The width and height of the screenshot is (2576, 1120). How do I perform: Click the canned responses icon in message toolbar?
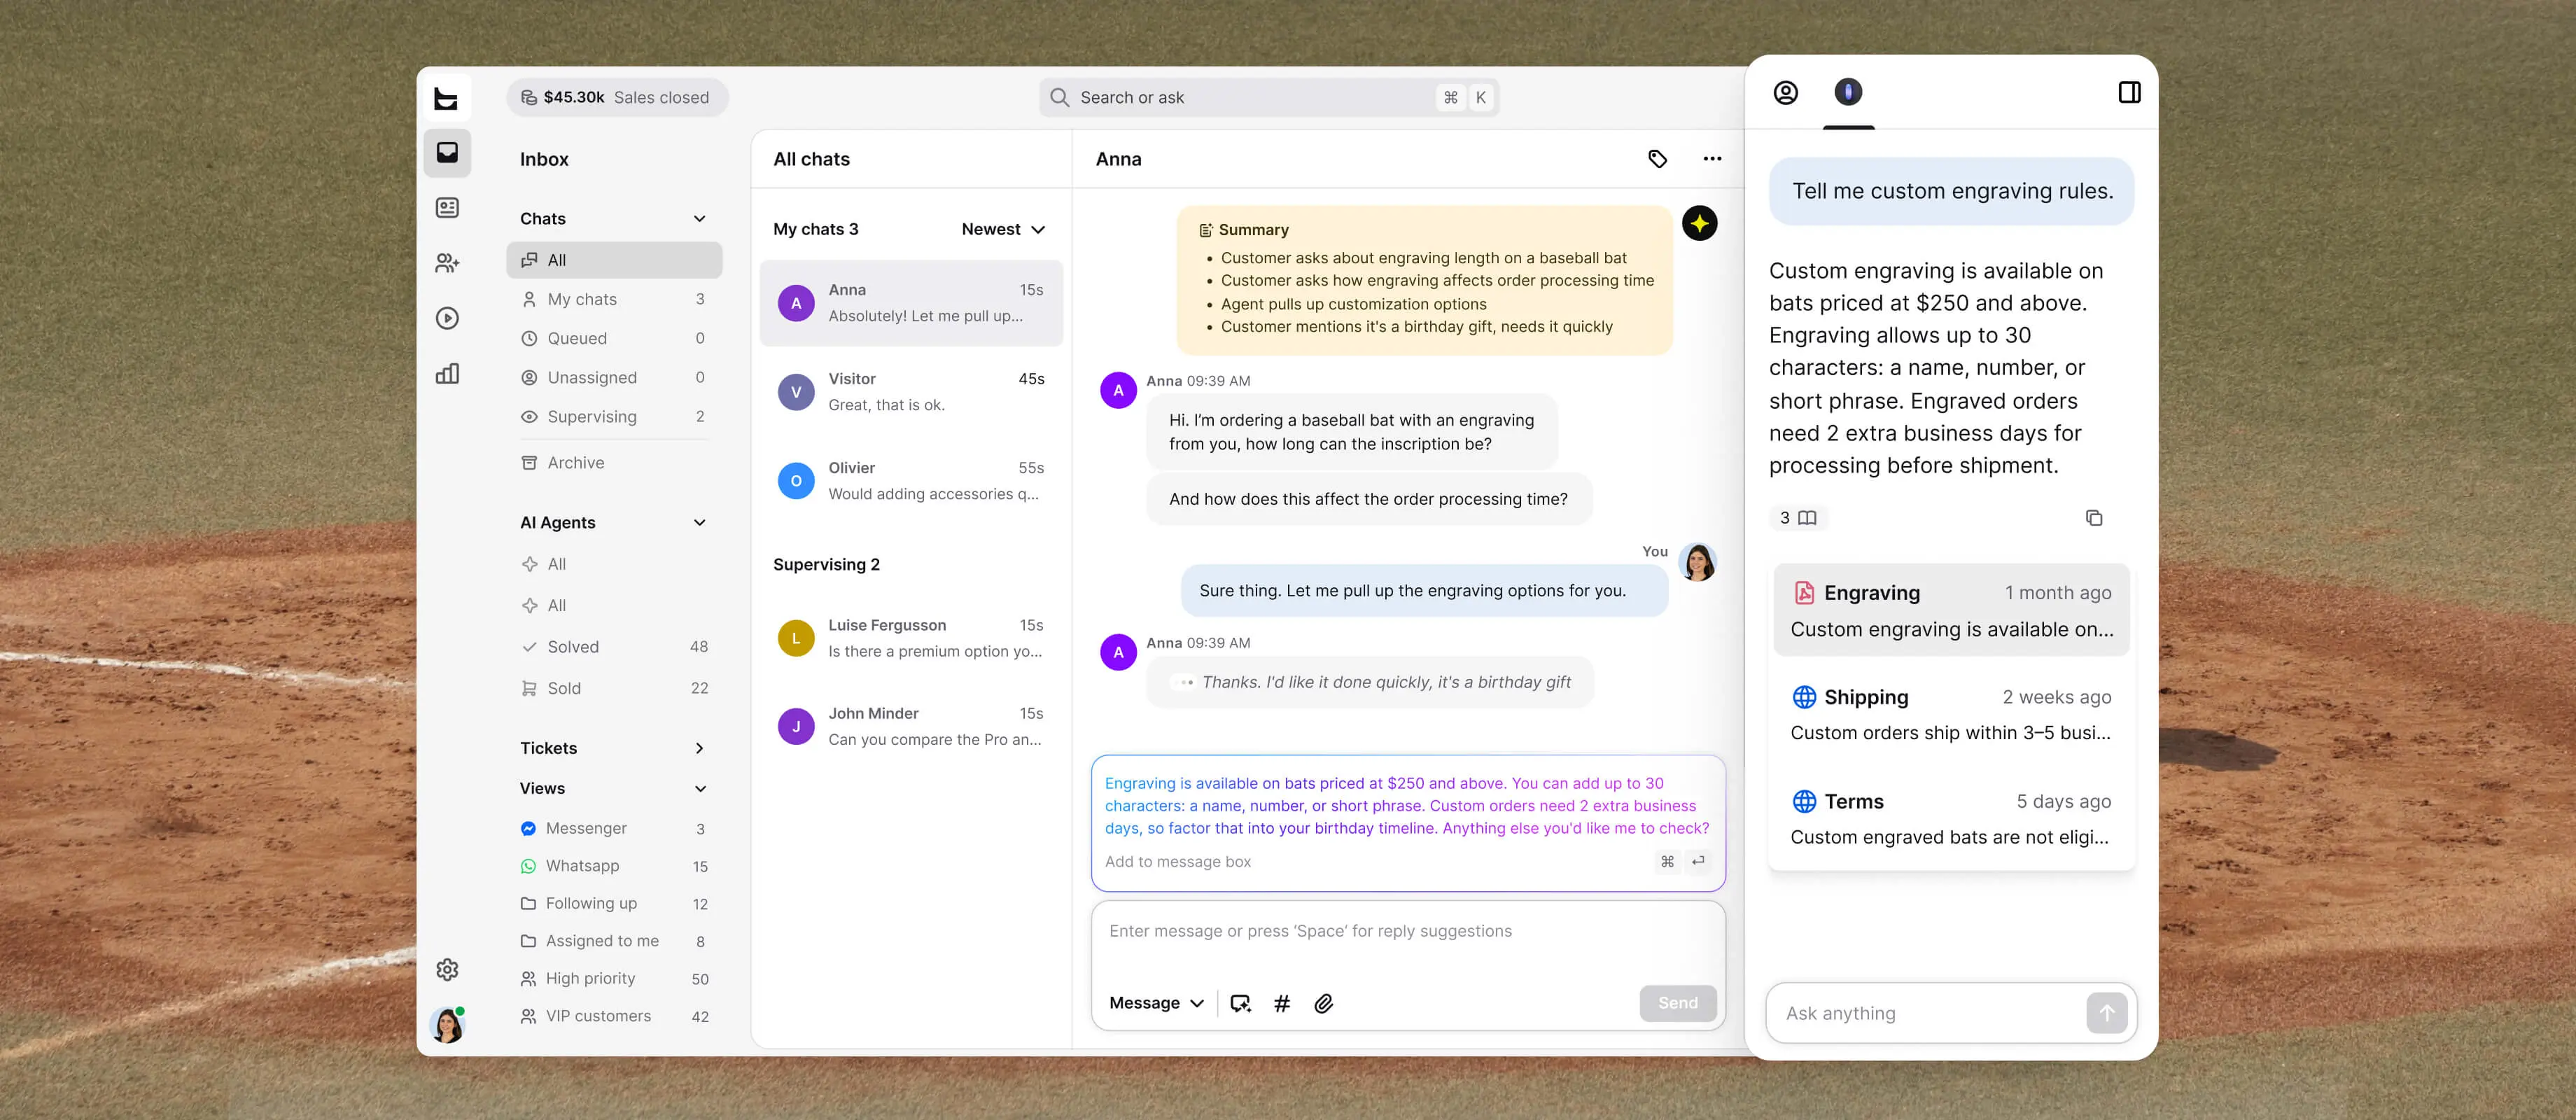coord(1241,1003)
